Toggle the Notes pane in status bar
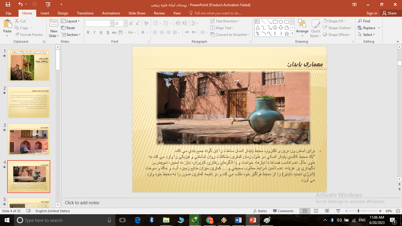 (x=260, y=211)
